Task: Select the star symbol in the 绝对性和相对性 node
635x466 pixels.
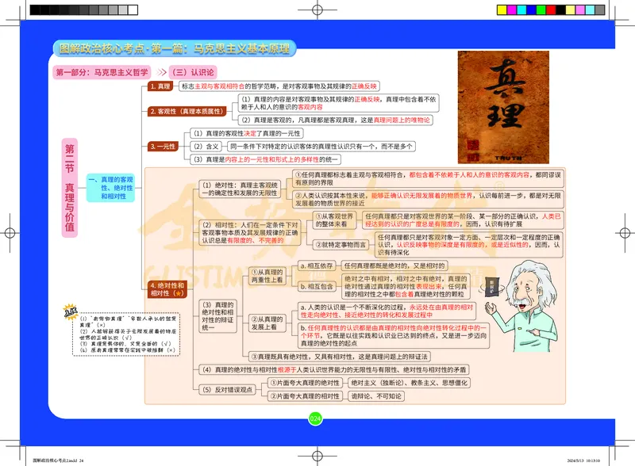Action: click(179, 294)
